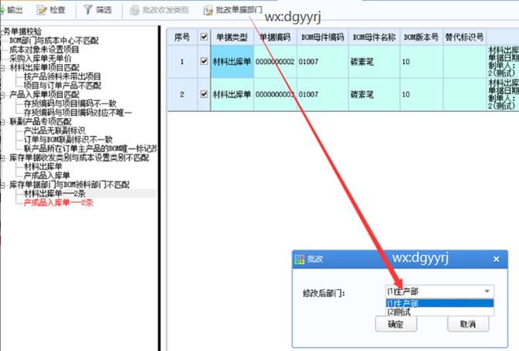Click the 批改 dialog title icon
The width and height of the screenshot is (519, 351).
299,259
